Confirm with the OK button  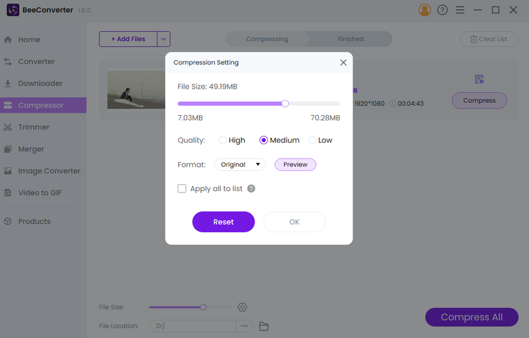tap(294, 221)
